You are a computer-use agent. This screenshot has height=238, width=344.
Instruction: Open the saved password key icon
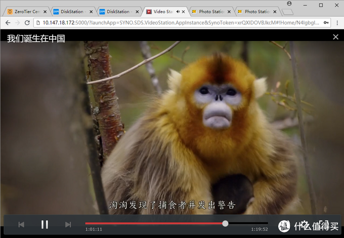tap(326, 23)
